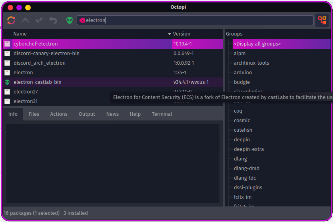Viewport: 333px width, 222px height.
Task: Click the package icon next to electron27
Action: pos(7,91)
